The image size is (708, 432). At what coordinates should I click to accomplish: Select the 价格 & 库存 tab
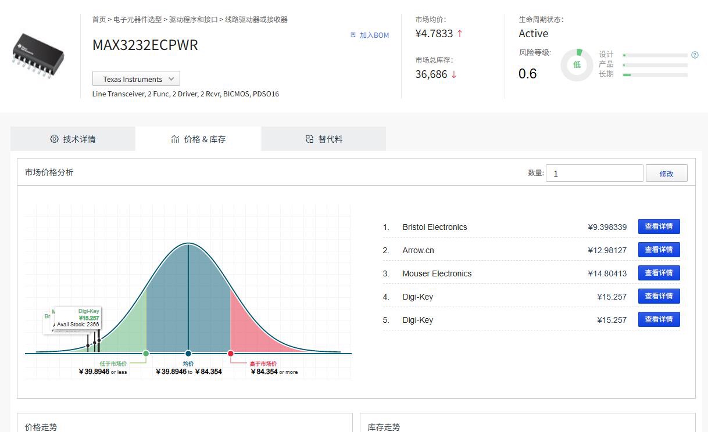198,139
